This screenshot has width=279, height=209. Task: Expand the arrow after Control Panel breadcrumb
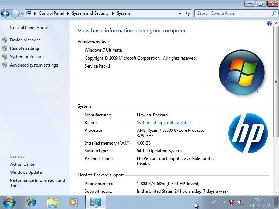(x=68, y=13)
